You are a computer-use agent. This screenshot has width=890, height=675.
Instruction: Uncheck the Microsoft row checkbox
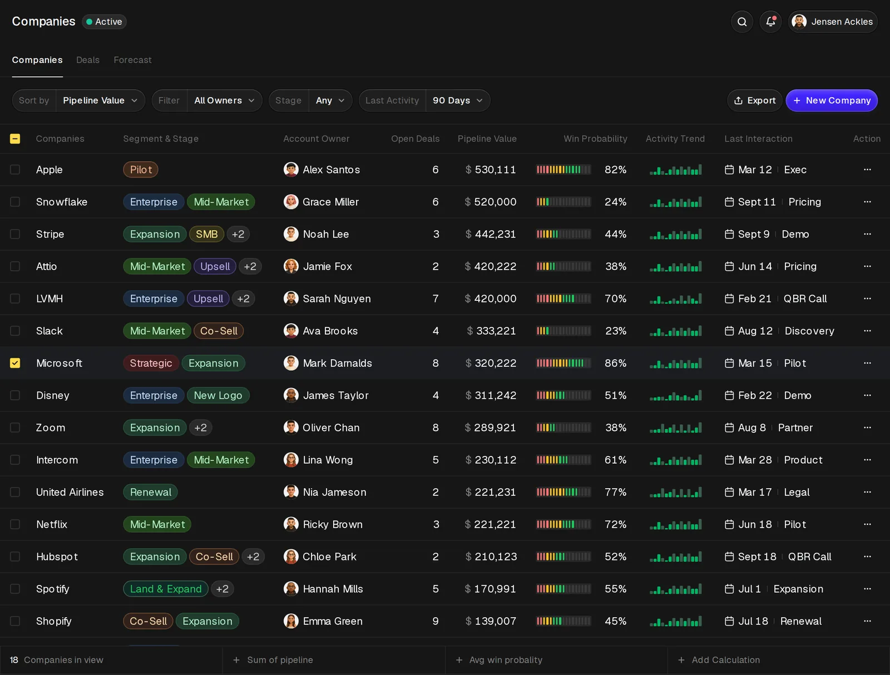pyautogui.click(x=15, y=363)
